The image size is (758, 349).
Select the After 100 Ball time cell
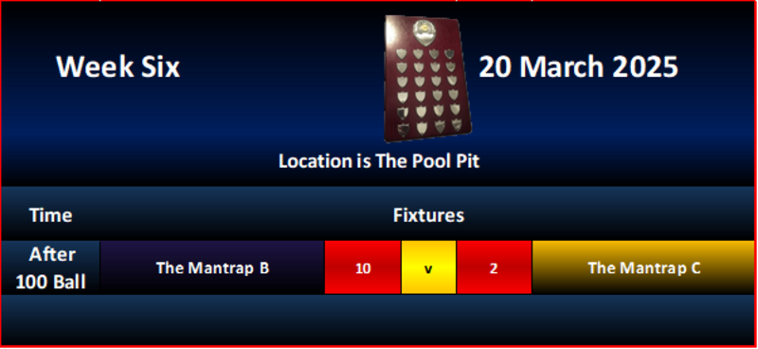coord(51,267)
